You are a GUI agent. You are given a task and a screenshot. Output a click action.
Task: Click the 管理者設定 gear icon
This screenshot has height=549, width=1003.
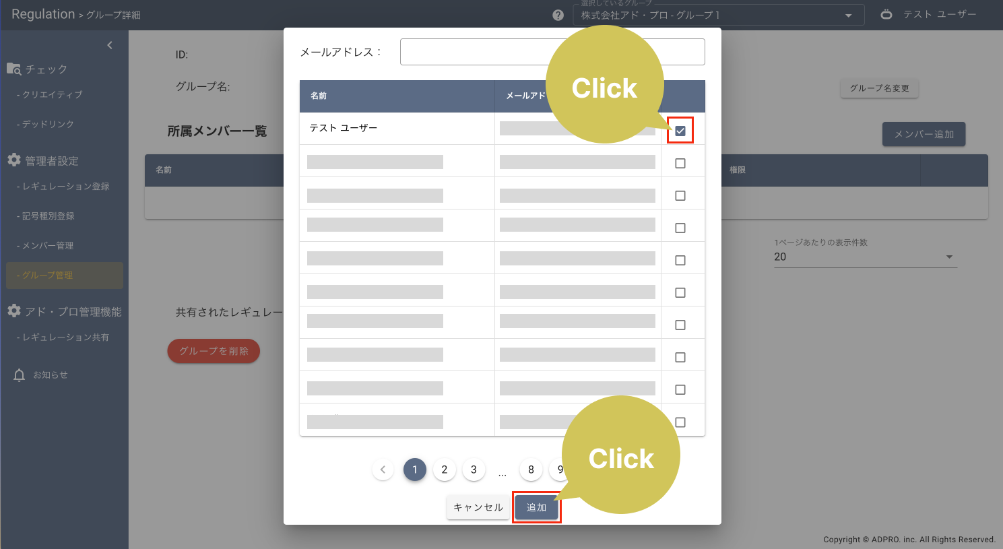(13, 160)
